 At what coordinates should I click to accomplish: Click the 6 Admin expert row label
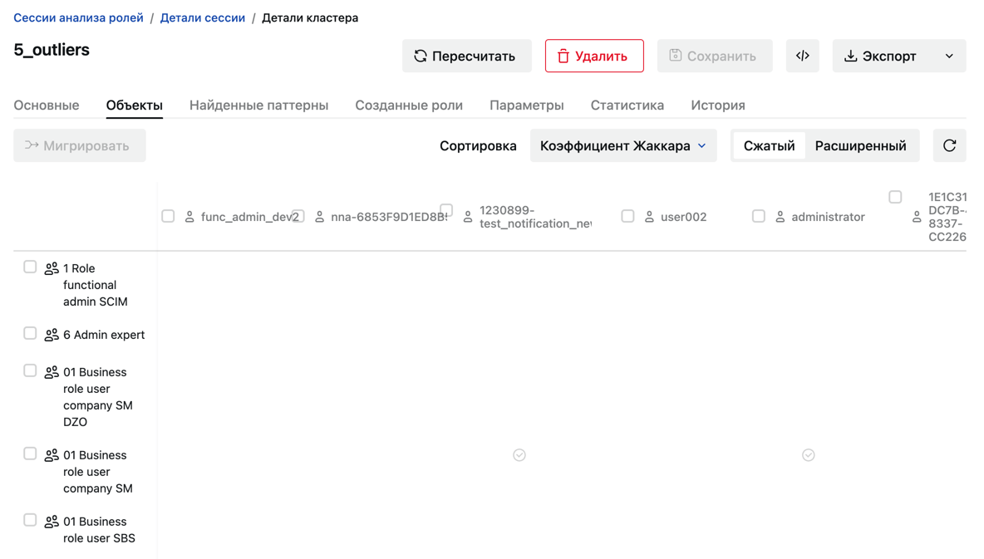104,335
